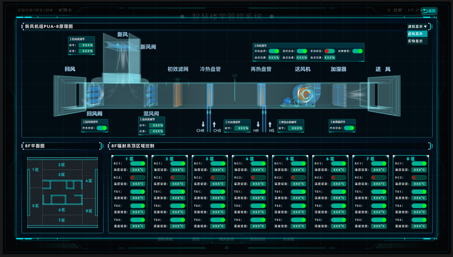Switch to the 照明系统 bottom tab

[x=165, y=239]
